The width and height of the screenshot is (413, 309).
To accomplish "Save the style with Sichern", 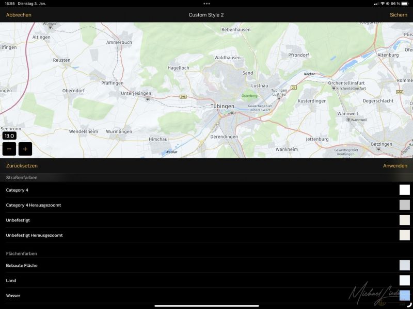I will pos(398,15).
